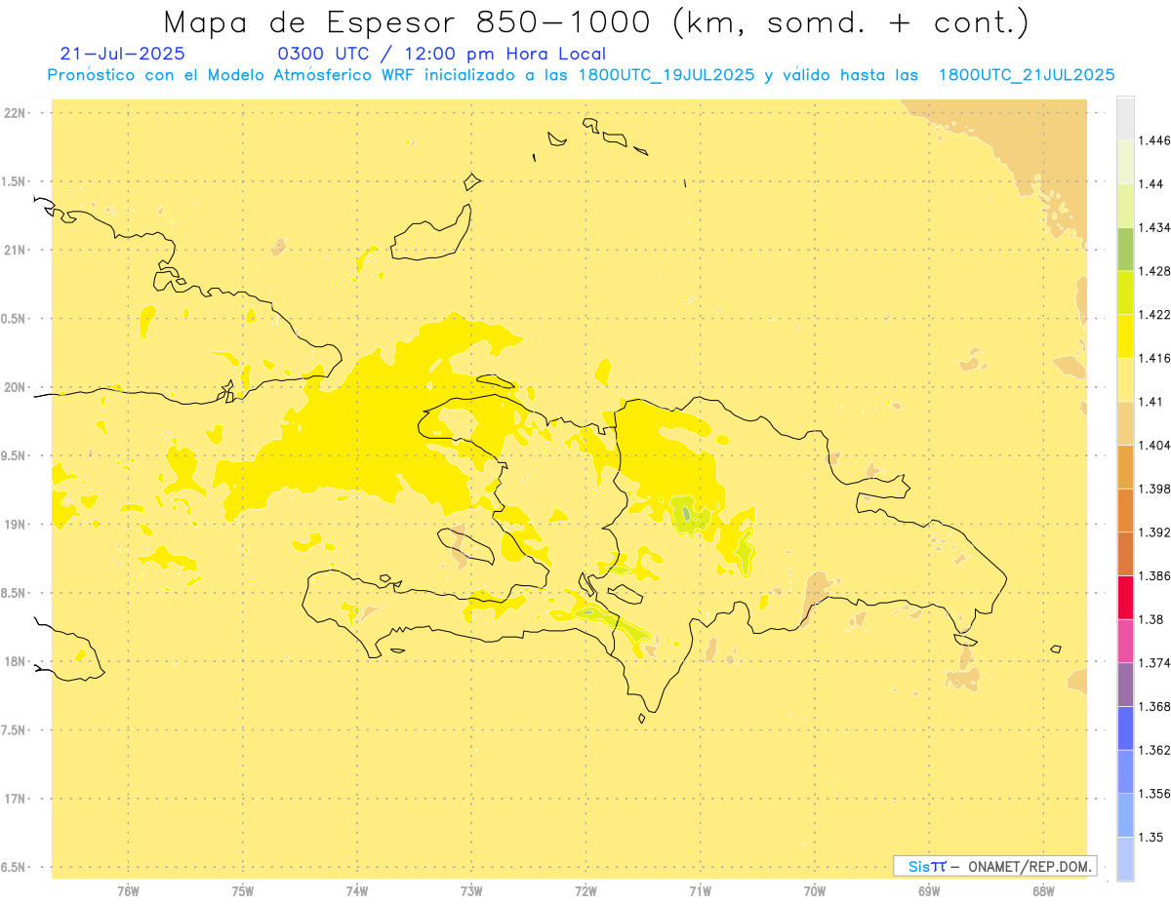Click the '1.38' colorbar label
The width and height of the screenshot is (1171, 904).
click(1151, 619)
